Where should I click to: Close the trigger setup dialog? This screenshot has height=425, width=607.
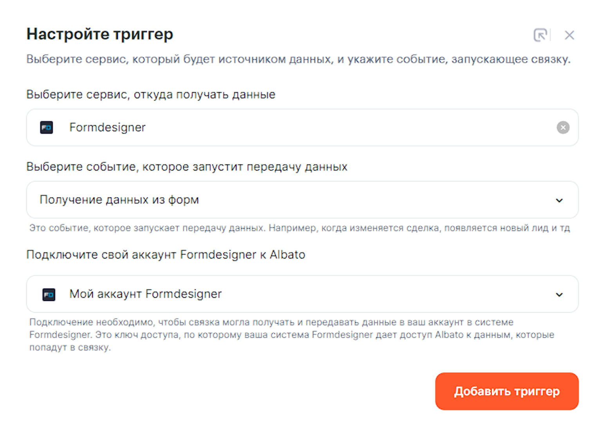pos(569,35)
